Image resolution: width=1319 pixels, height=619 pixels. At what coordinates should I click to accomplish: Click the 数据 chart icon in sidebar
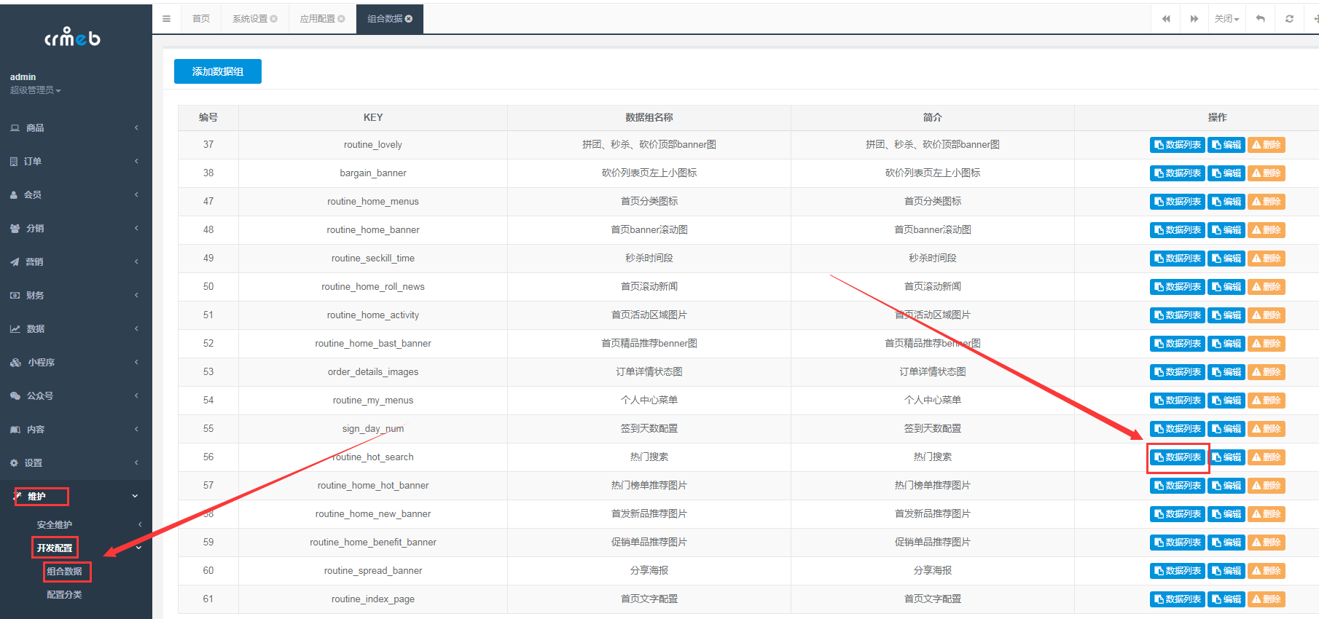tap(15, 328)
